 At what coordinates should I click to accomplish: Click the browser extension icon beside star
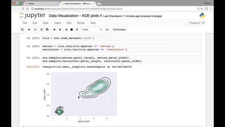(x=206, y=9)
